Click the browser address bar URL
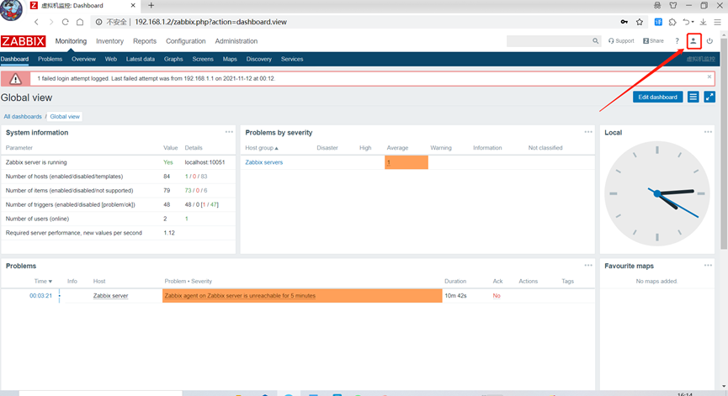The image size is (728, 396). pyautogui.click(x=210, y=22)
